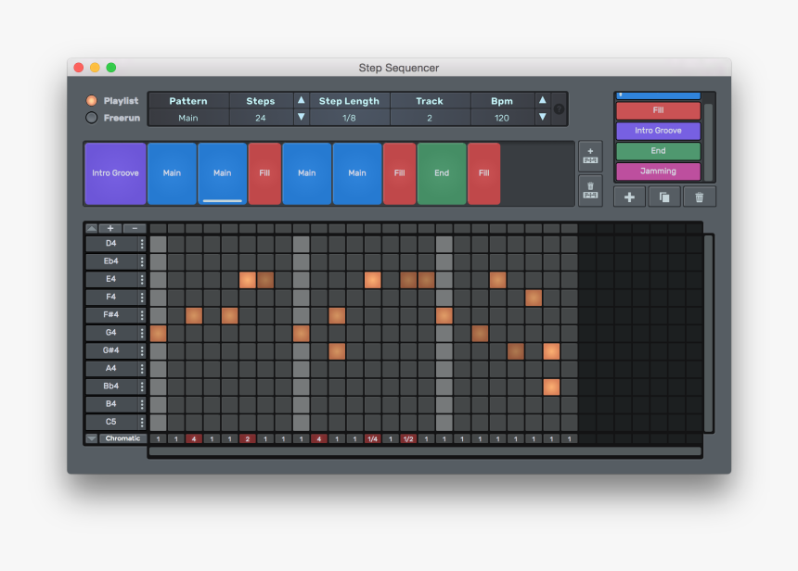Toggle the A4 step in the first column
Image resolution: width=798 pixels, height=571 pixels.
159,369
